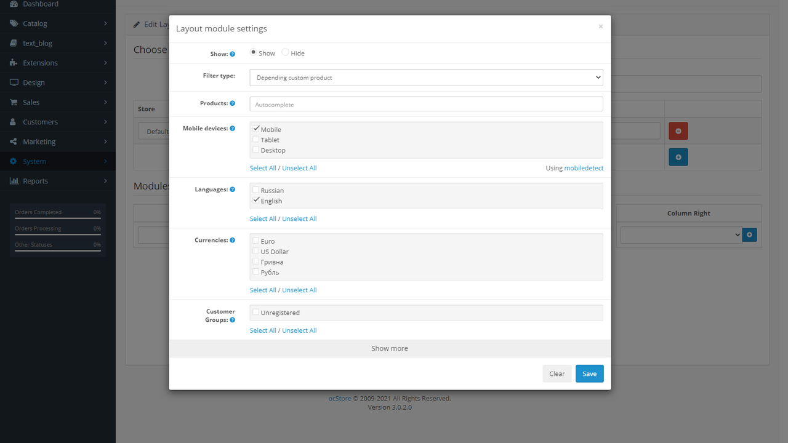Click the red minus remove-route button
Viewport: 788px width, 443px height.
pyautogui.click(x=678, y=131)
